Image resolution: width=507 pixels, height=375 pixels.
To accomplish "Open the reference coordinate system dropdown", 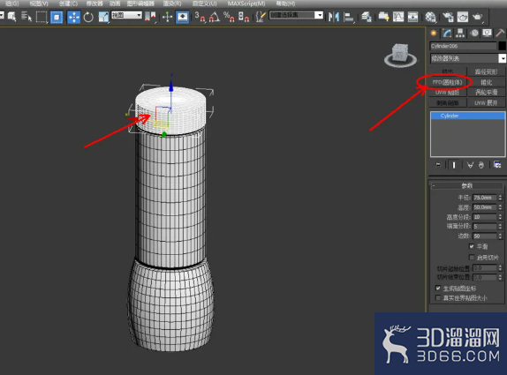I will click(x=126, y=15).
